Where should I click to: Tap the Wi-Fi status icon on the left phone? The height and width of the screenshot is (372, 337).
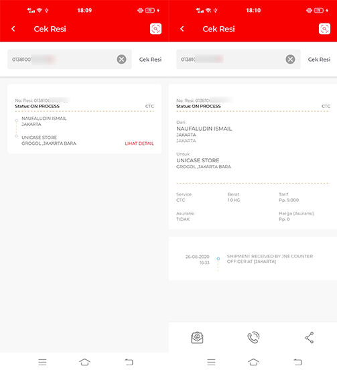tap(40, 10)
